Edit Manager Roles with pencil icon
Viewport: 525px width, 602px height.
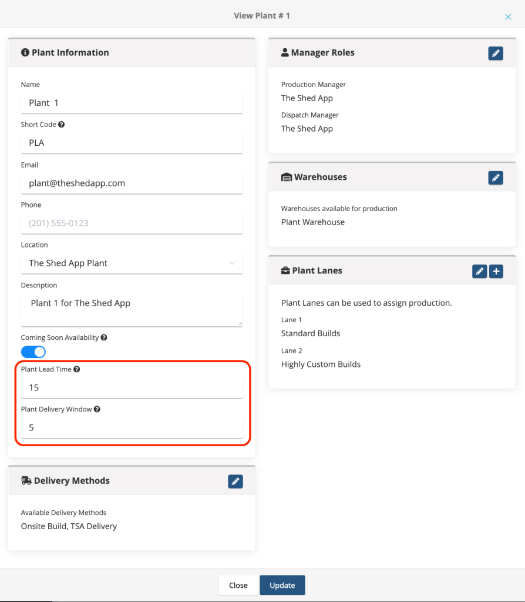[496, 53]
